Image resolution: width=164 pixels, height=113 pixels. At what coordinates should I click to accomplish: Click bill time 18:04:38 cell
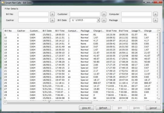60,98
